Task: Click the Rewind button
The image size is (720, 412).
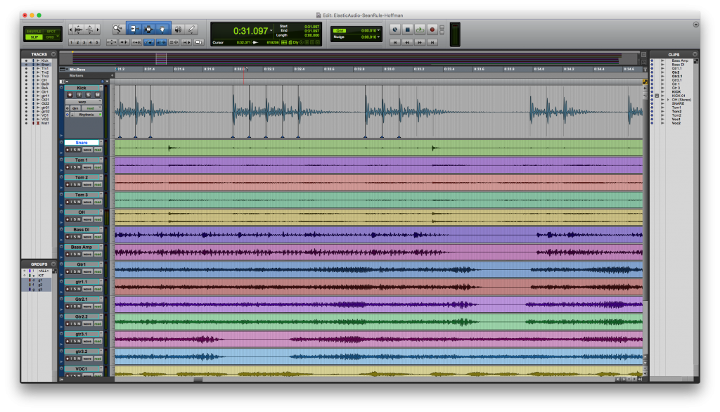Action: [x=407, y=42]
